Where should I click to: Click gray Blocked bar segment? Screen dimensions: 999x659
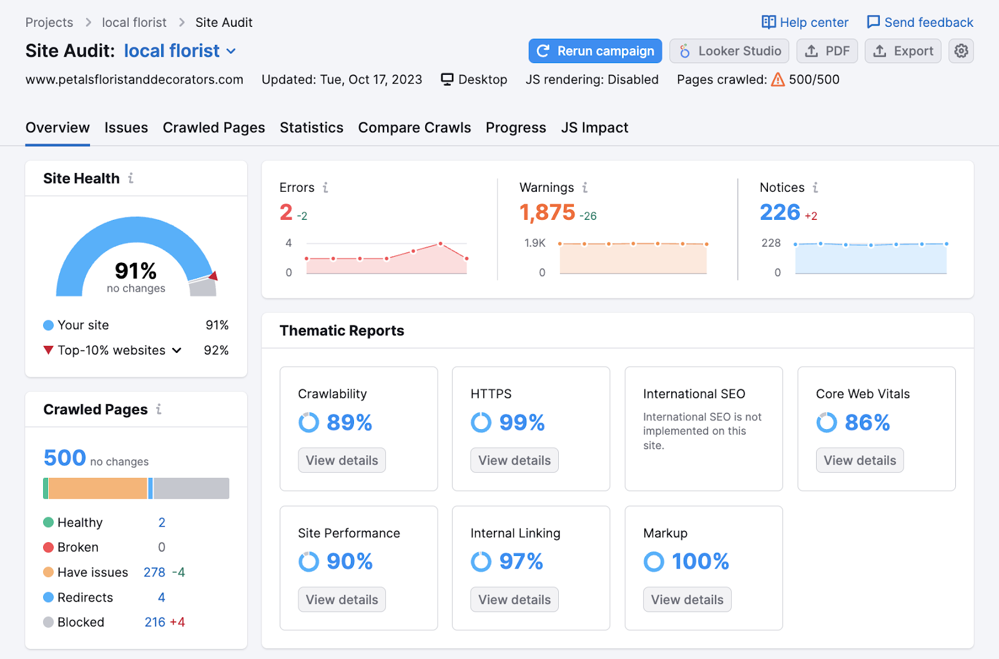pyautogui.click(x=191, y=488)
